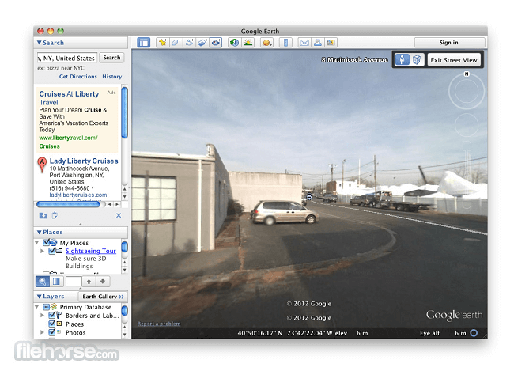The image size is (514, 375).
Task: Show sunlight across the landscape
Action: click(x=248, y=43)
